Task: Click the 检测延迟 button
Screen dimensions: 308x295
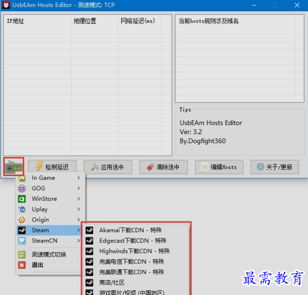Action: click(52, 167)
